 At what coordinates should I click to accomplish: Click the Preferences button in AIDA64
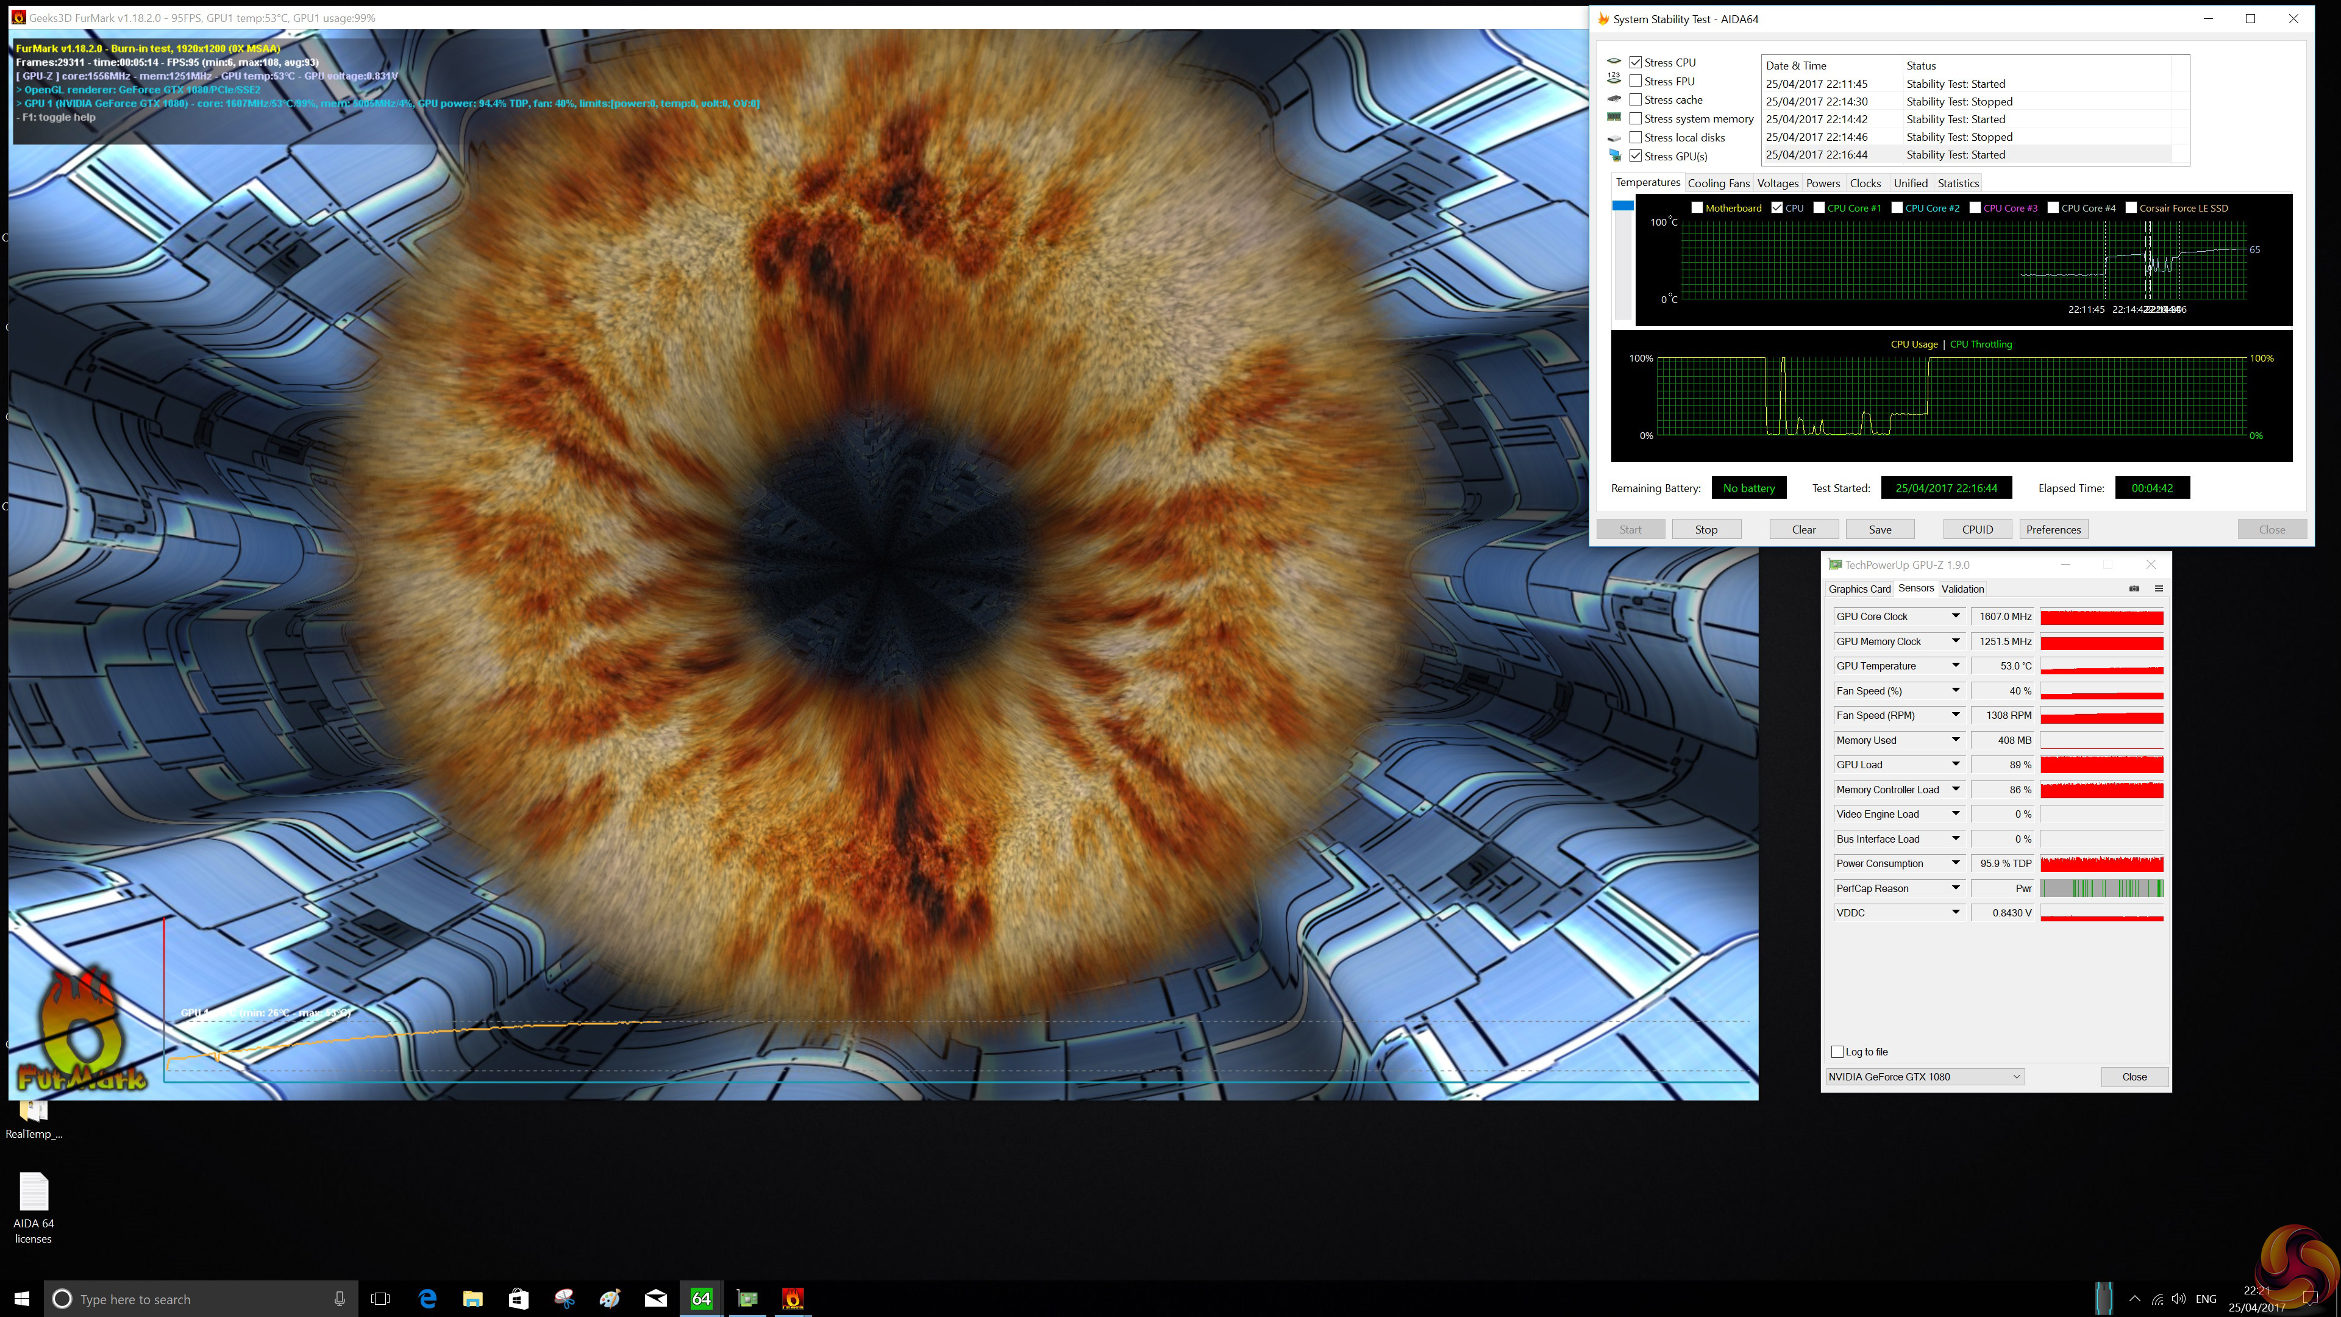2053,529
